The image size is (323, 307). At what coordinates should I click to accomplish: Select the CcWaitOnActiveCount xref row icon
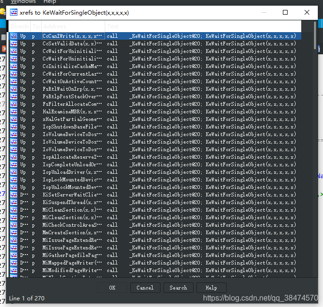click(14, 81)
